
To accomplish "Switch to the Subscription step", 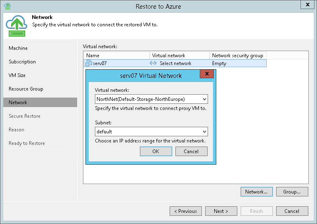I will pyautogui.click(x=22, y=62).
